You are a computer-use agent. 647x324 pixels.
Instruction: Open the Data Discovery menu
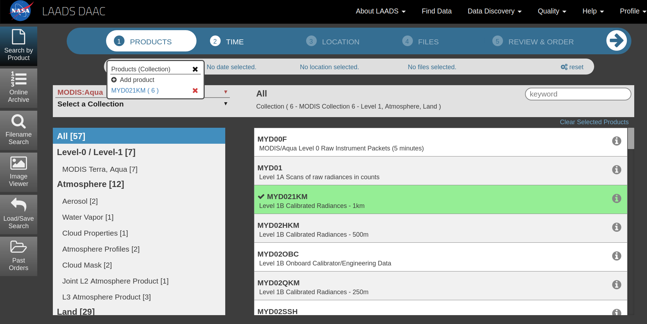click(494, 11)
